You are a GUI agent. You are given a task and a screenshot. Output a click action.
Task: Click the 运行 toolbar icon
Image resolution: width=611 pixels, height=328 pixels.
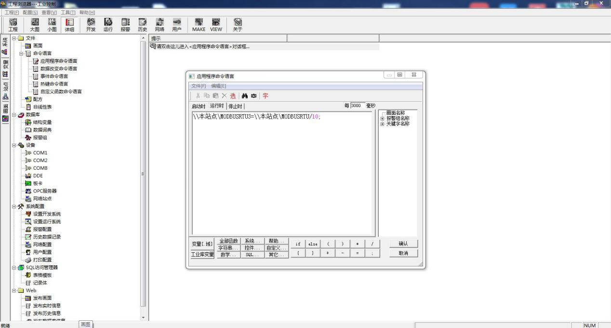coord(108,25)
